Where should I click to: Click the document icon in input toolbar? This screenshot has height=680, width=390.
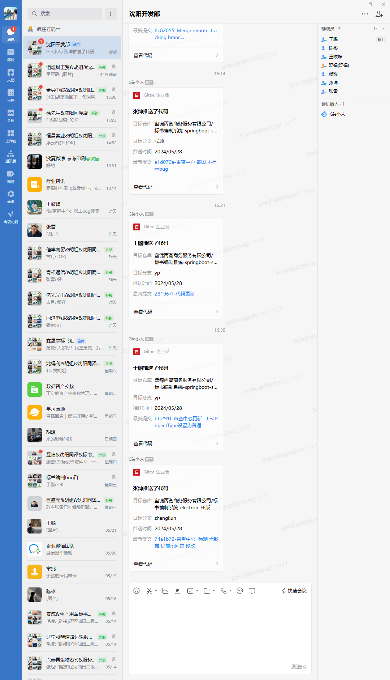tap(178, 591)
